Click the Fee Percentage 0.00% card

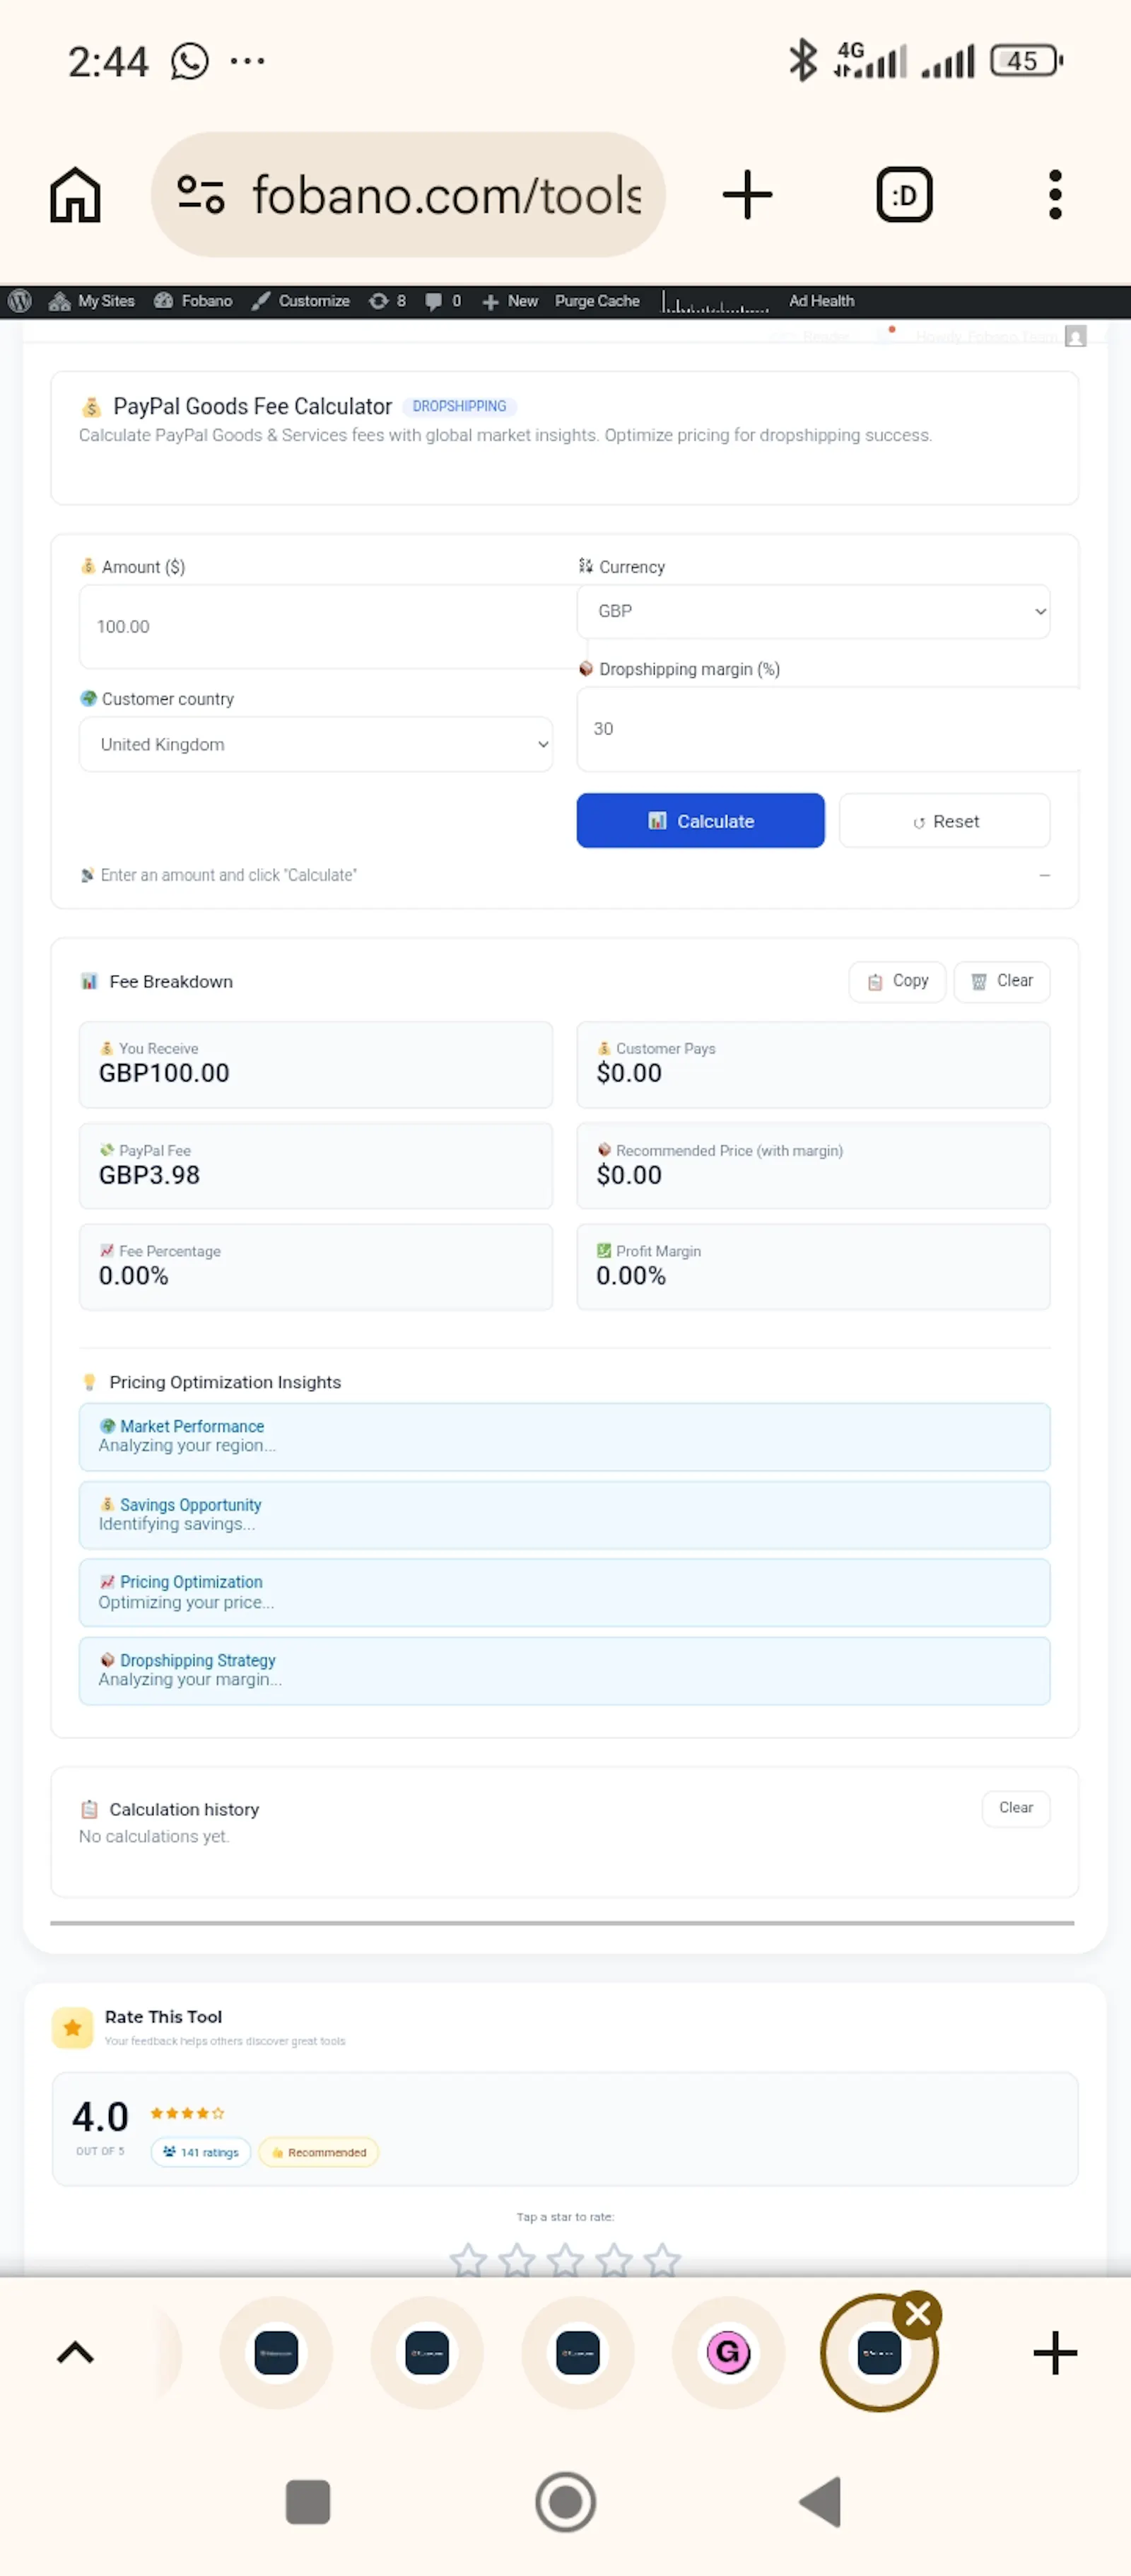coord(316,1267)
